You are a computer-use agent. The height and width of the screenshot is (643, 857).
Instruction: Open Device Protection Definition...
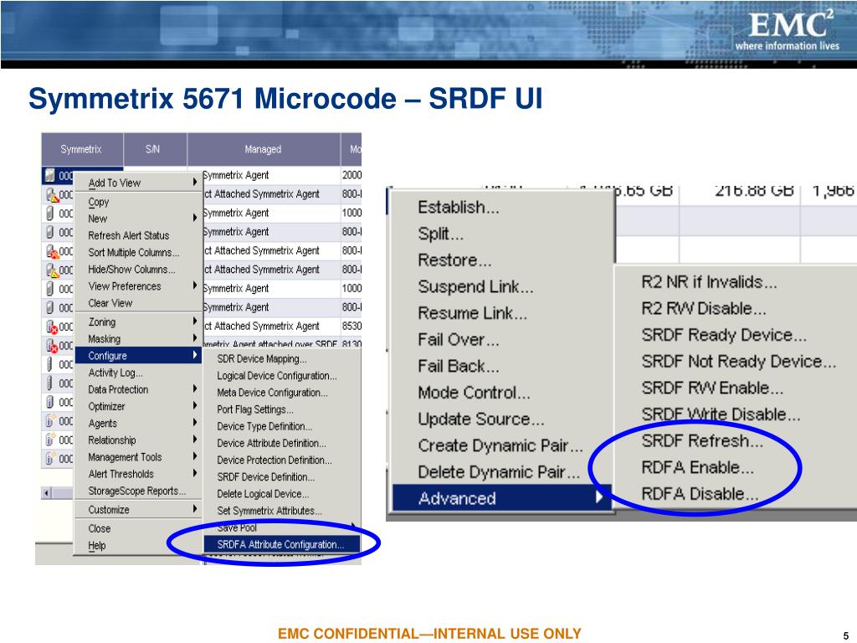281,460
